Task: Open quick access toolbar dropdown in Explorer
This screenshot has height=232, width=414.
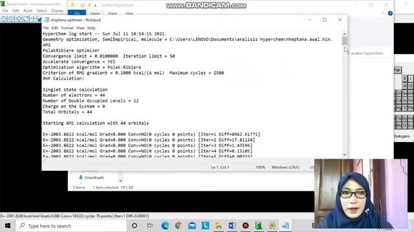Action: pos(95,5)
